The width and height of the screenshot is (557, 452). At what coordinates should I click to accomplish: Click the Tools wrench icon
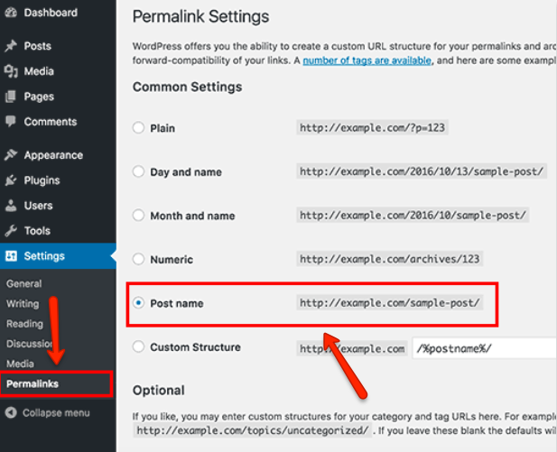[x=11, y=231]
